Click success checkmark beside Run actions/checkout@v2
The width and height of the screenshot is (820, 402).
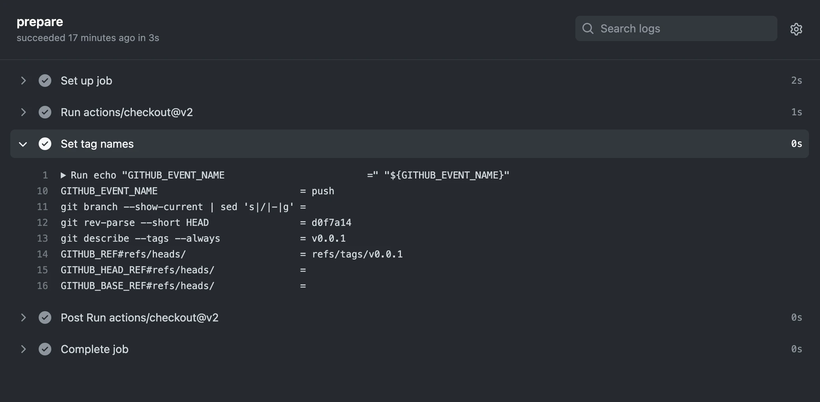coord(45,112)
